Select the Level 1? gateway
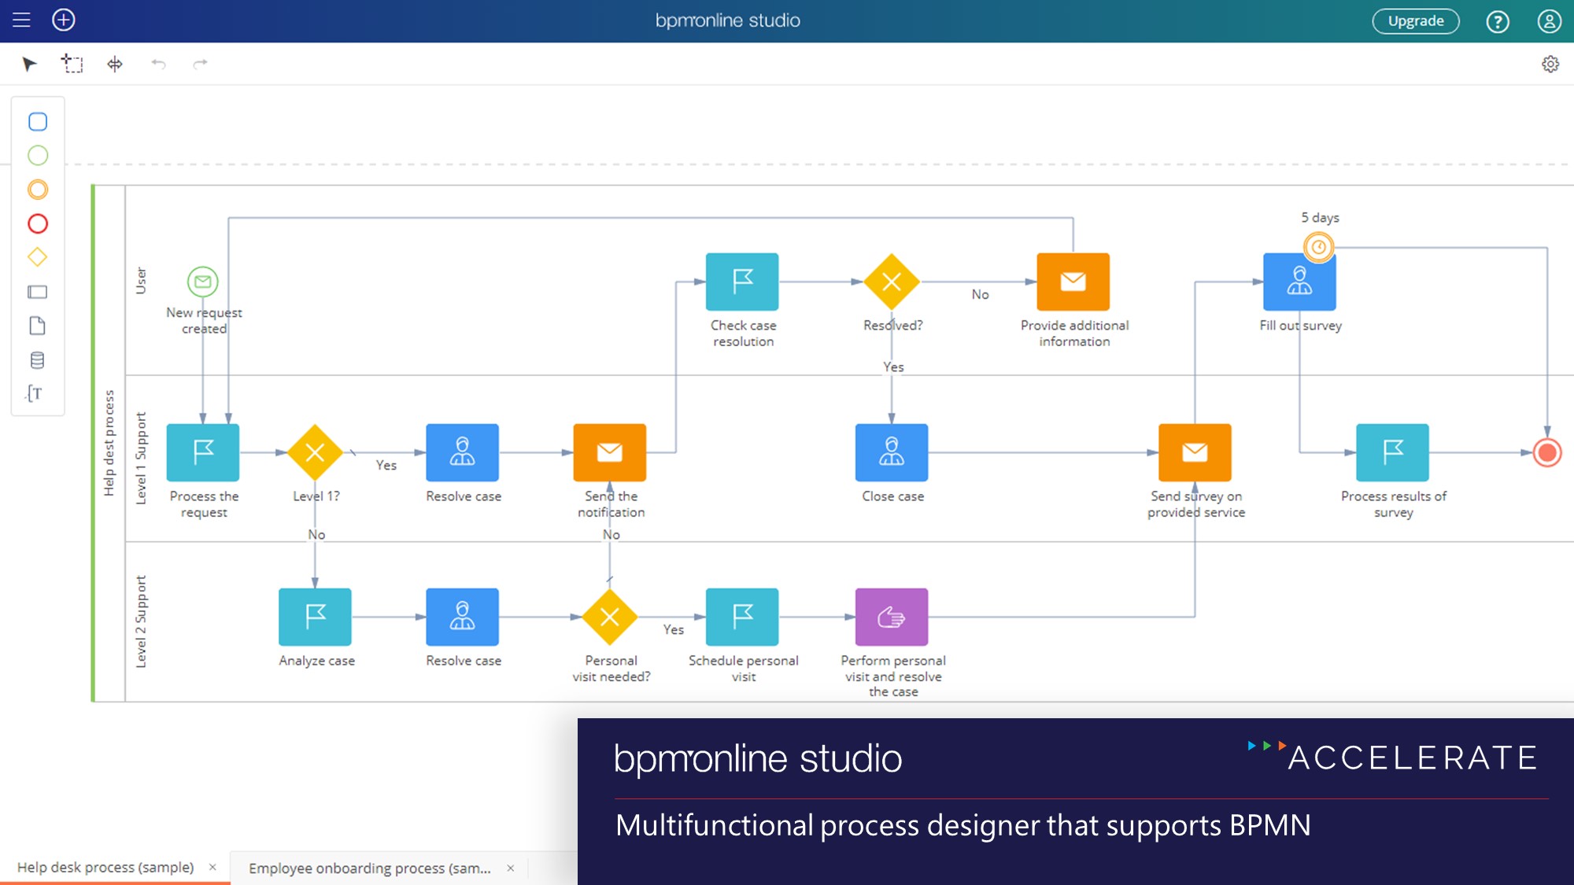Image resolution: width=1574 pixels, height=885 pixels. click(x=315, y=452)
